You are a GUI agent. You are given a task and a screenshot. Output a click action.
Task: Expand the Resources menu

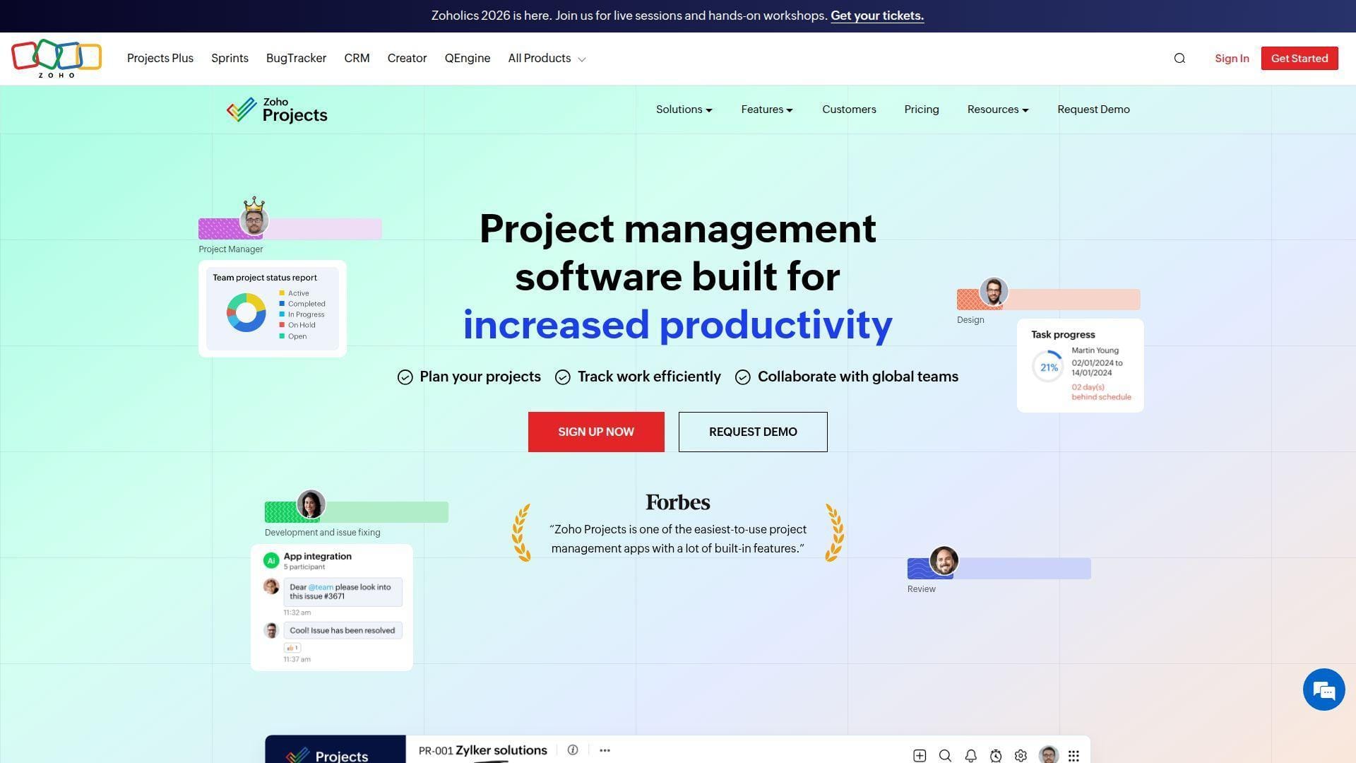998,110
